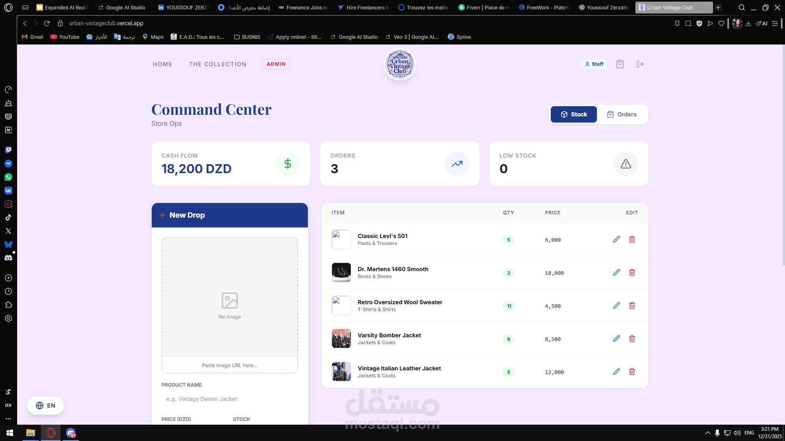Show hidden system tray icons
The height and width of the screenshot is (441, 785).
pyautogui.click(x=707, y=433)
